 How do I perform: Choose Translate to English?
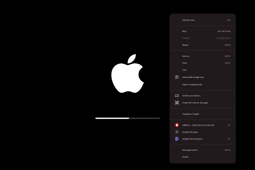coord(191,114)
